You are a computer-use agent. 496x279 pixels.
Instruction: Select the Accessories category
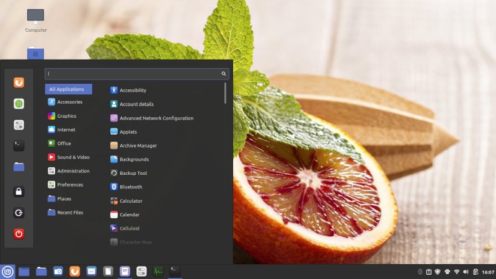pos(69,102)
